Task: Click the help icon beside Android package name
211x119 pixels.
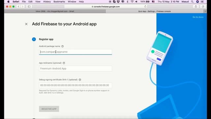Action: (x=62, y=46)
